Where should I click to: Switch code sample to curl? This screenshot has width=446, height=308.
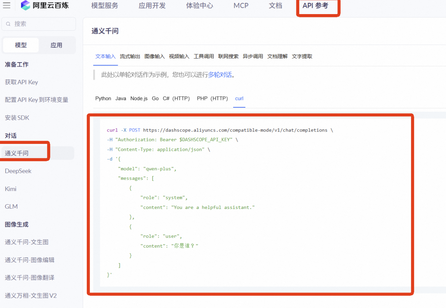tap(239, 98)
